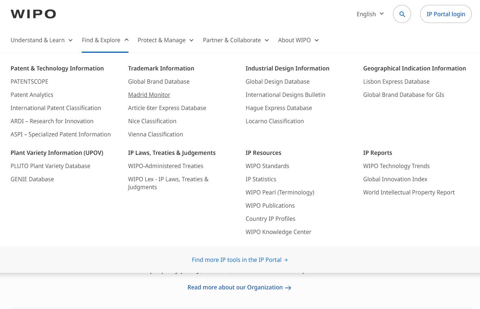Open International Patent Classification
Viewport: 480px width, 309px height.
(x=56, y=108)
